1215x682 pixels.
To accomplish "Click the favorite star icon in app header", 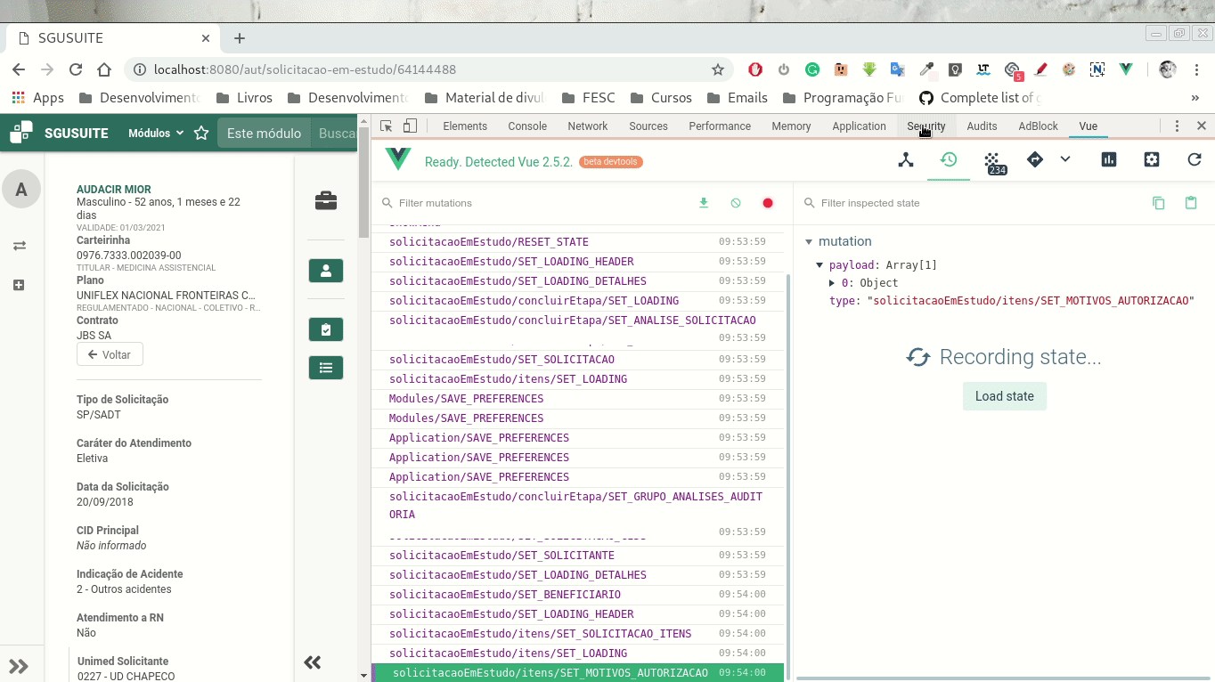I will point(201,134).
